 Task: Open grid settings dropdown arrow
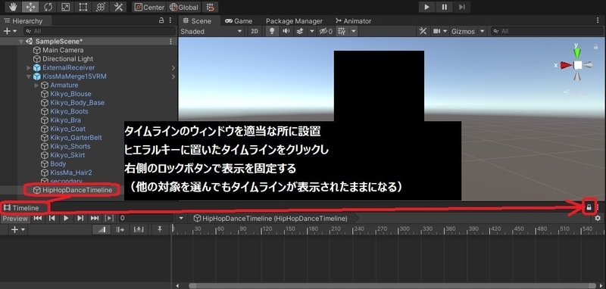coord(353,31)
